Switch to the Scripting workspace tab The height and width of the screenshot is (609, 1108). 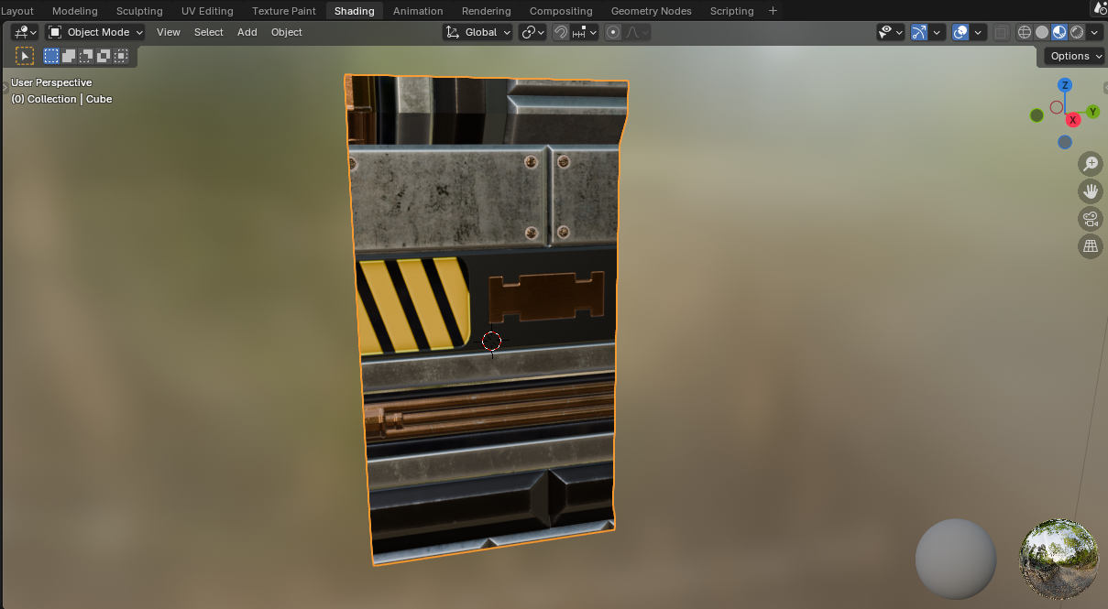(731, 11)
